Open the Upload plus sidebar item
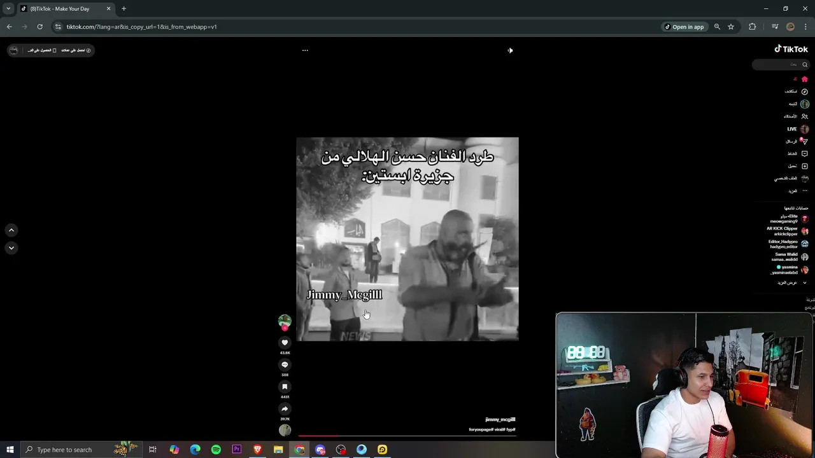This screenshot has width=815, height=458. pyautogui.click(x=798, y=166)
